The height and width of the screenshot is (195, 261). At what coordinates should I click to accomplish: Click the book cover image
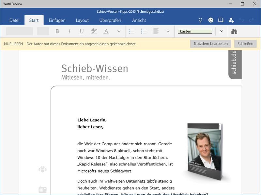[205, 151]
